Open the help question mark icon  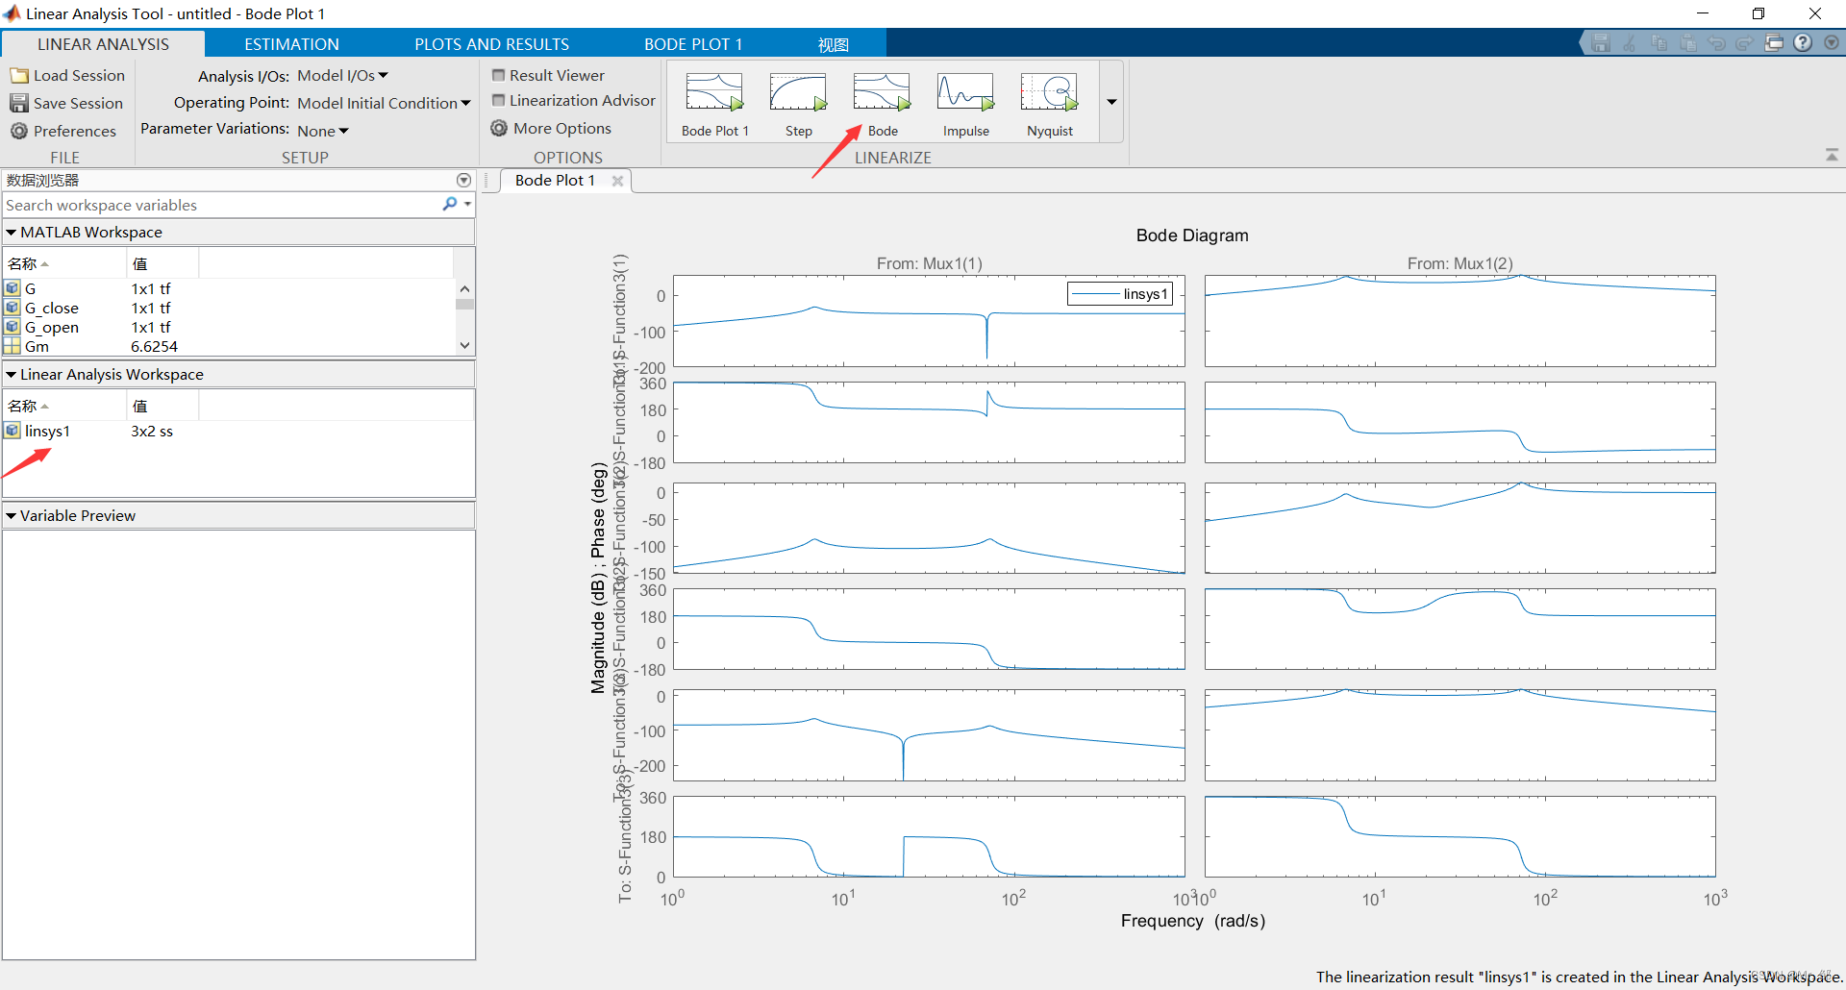(x=1803, y=43)
